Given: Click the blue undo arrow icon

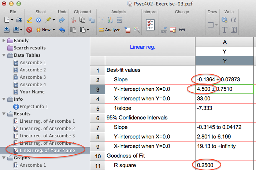Looking at the screenshot, I should [x=62, y=30].
